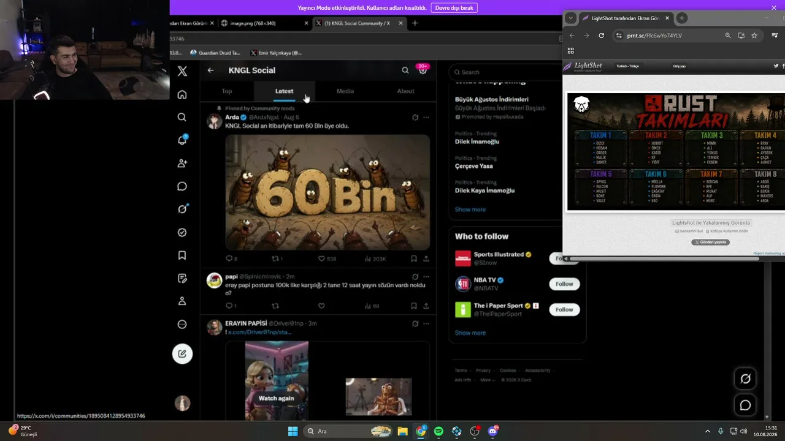Viewport: 785px width, 441px height.
Task: Open Explore magnifier in X sidebar
Action: coord(182,117)
